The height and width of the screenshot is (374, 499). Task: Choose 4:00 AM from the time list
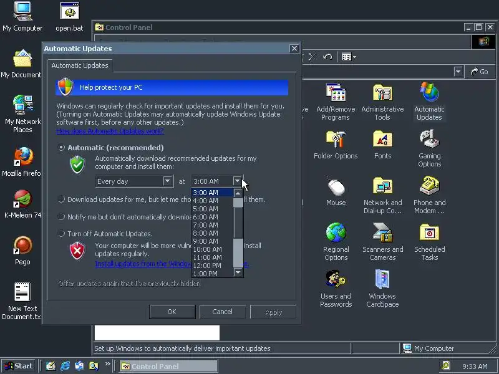(x=213, y=201)
